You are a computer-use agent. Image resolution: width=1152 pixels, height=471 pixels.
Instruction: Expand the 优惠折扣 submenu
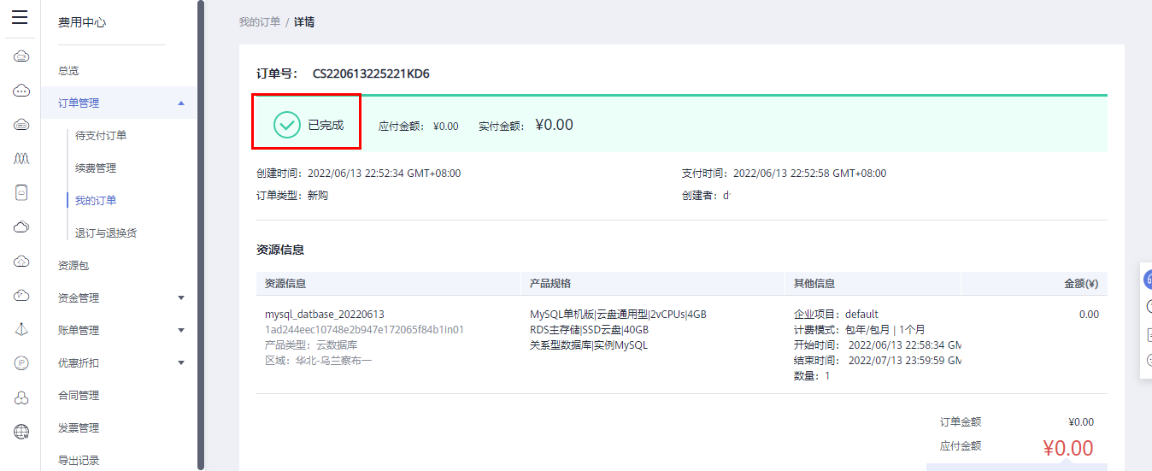180,363
